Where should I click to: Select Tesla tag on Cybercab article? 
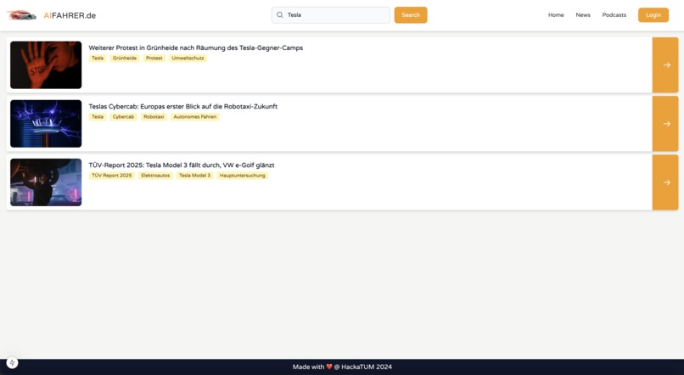(98, 117)
